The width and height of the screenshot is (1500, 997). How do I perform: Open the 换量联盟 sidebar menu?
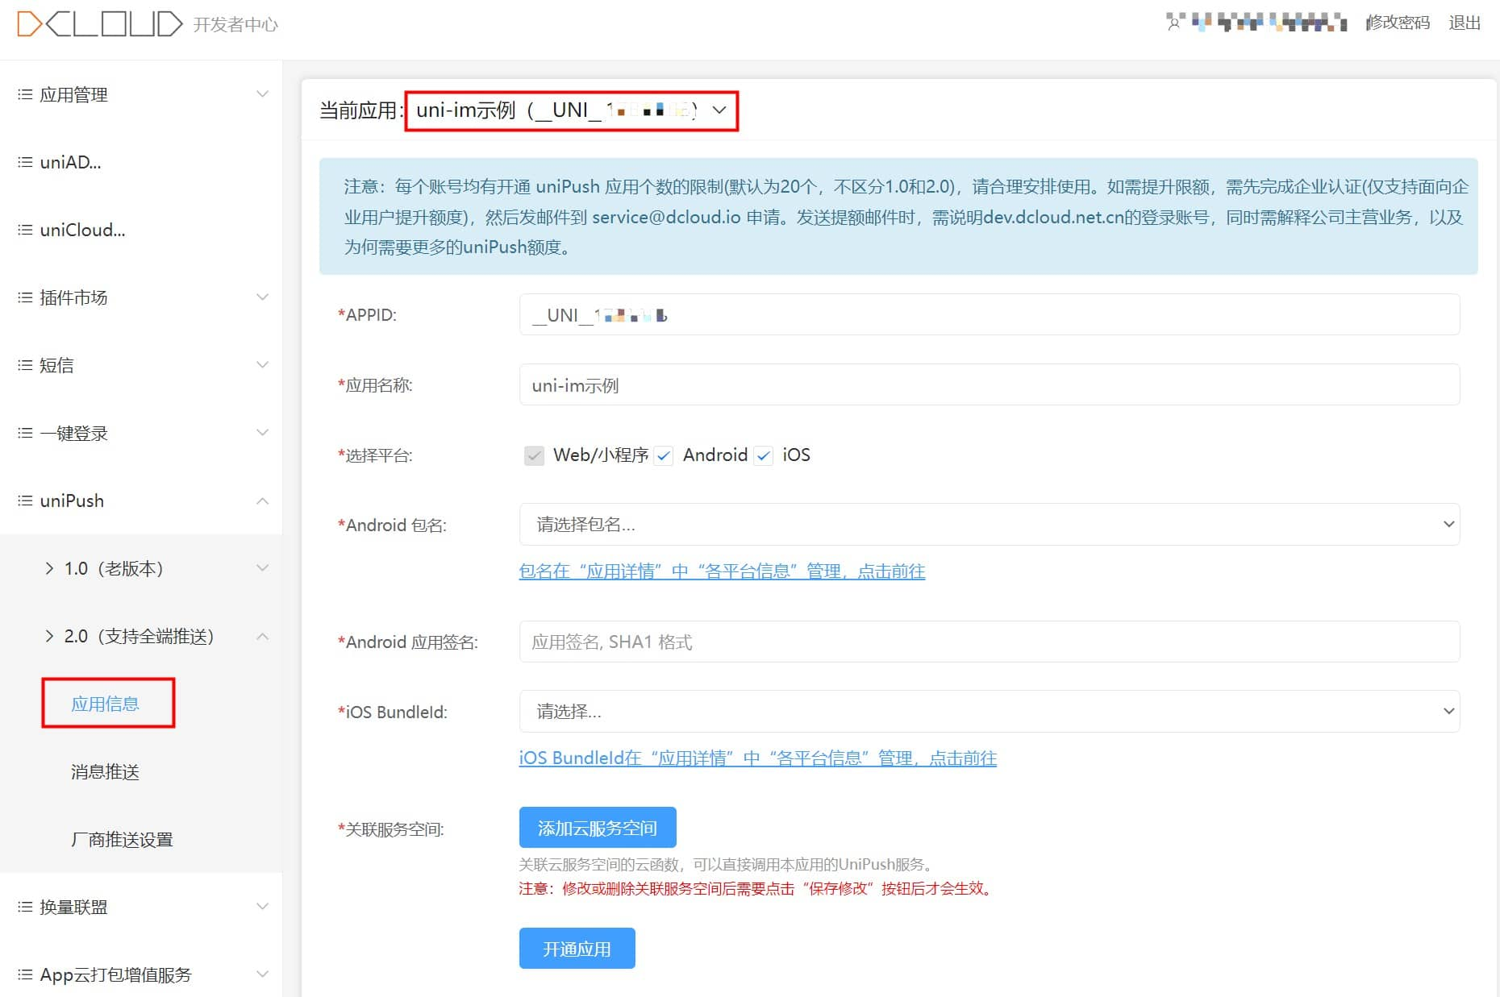click(141, 907)
